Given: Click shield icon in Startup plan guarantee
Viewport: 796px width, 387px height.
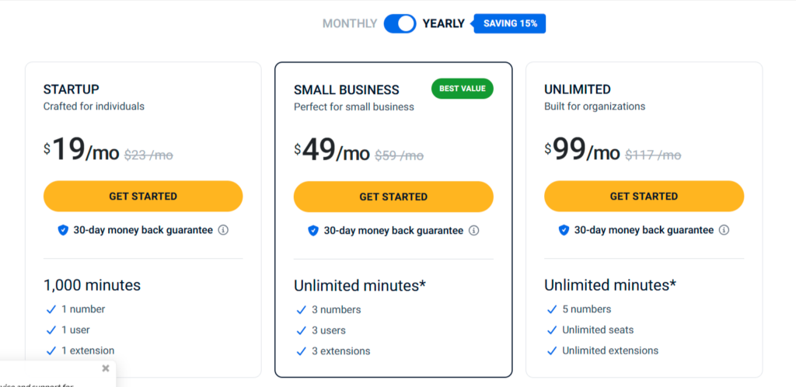Looking at the screenshot, I should pyautogui.click(x=63, y=230).
